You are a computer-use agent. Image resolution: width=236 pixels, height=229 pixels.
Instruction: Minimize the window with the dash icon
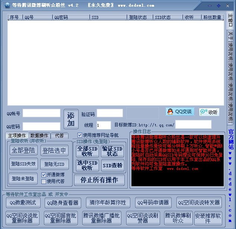210,6
